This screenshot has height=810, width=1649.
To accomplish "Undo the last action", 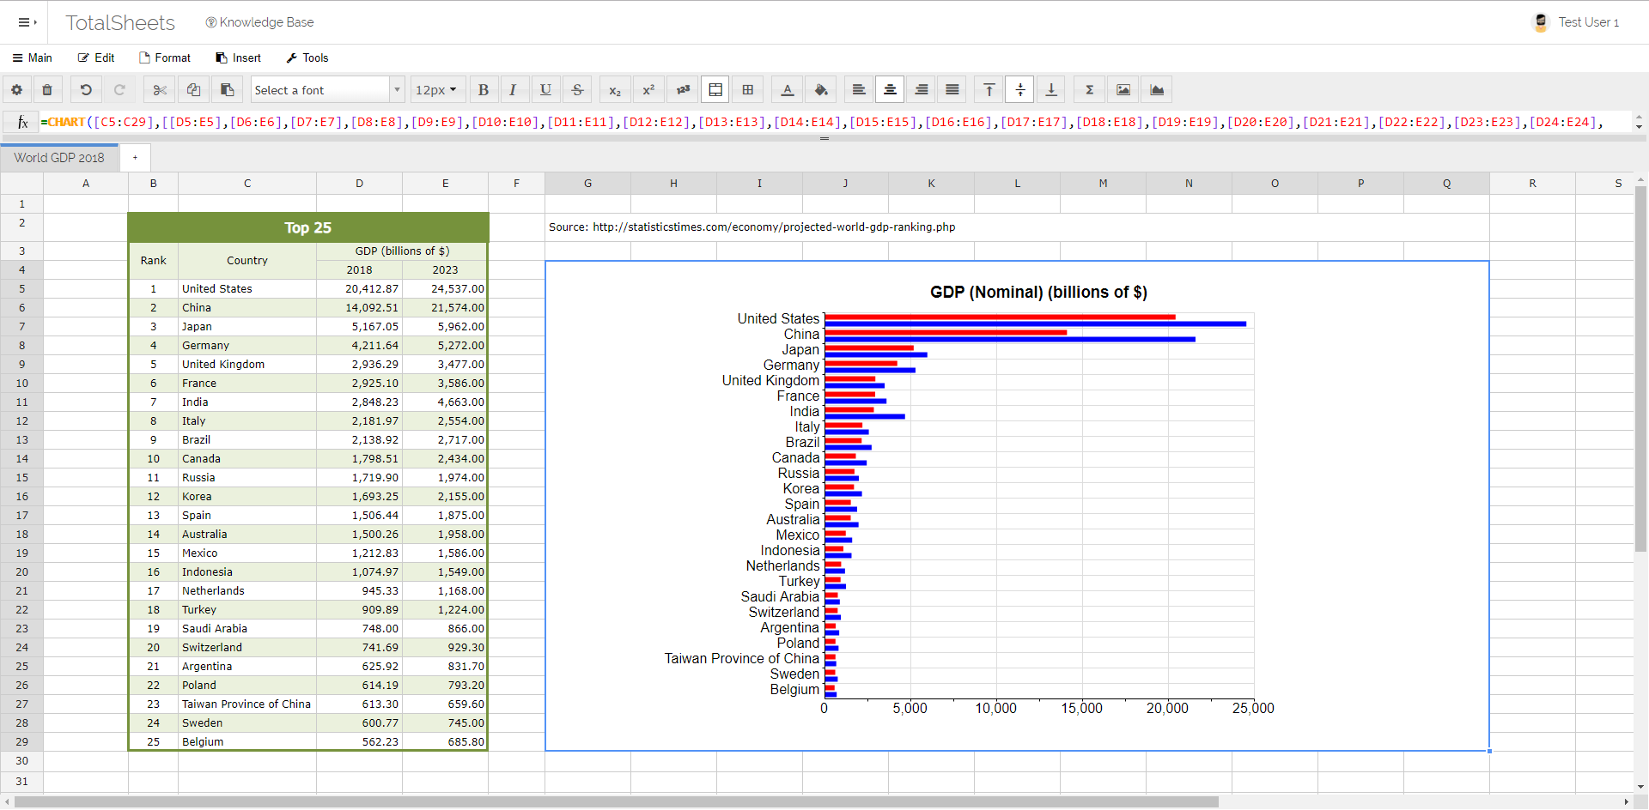I will click(85, 89).
